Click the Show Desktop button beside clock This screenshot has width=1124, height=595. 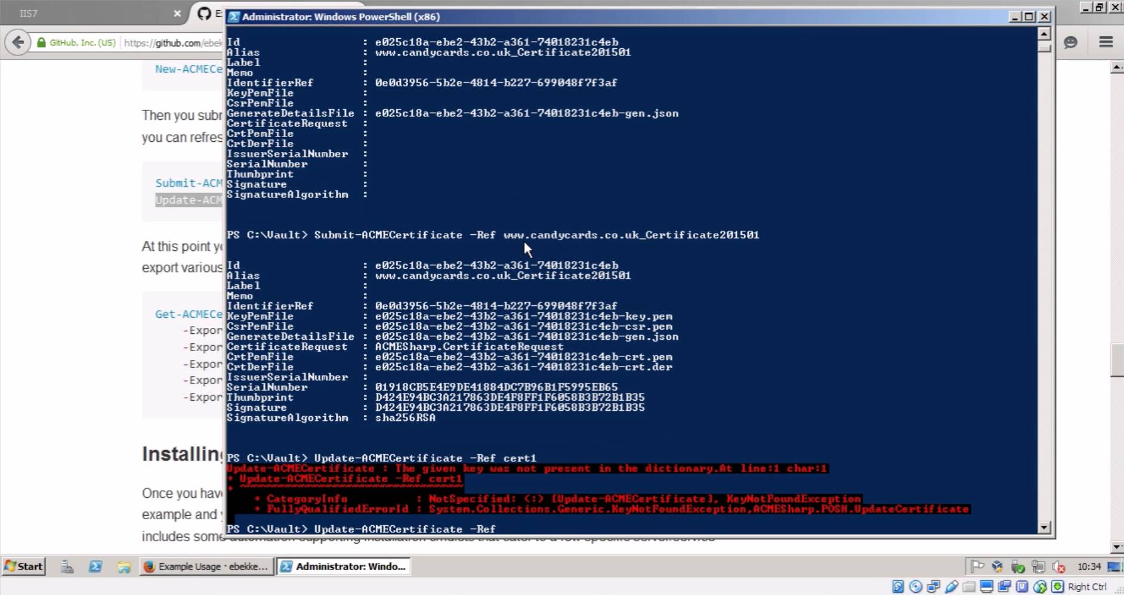tap(1114, 566)
